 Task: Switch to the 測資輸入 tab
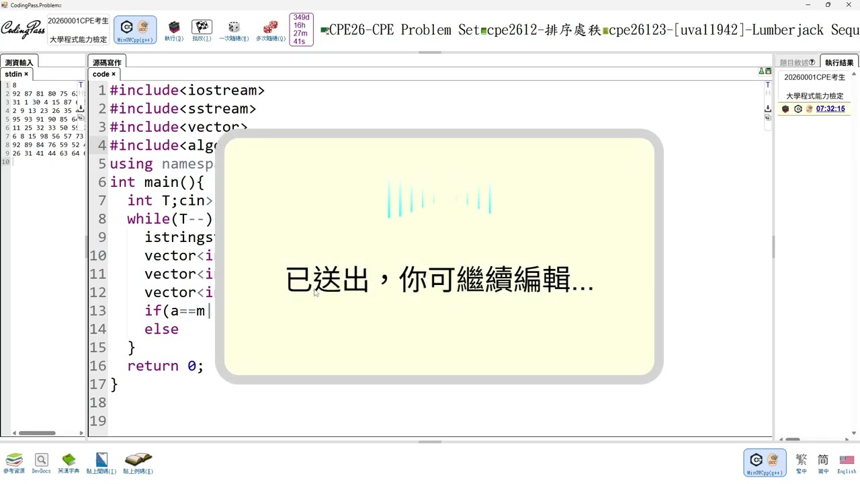pyautogui.click(x=19, y=63)
